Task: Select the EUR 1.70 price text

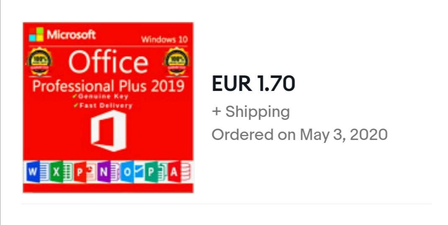Action: [x=253, y=84]
